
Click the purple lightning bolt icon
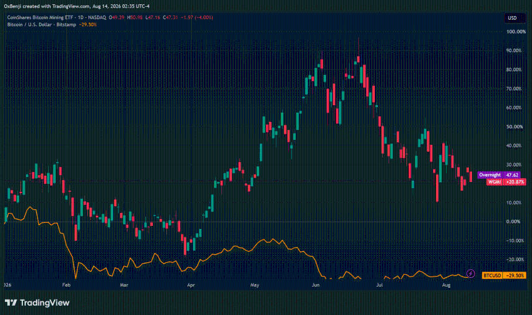pos(471,274)
